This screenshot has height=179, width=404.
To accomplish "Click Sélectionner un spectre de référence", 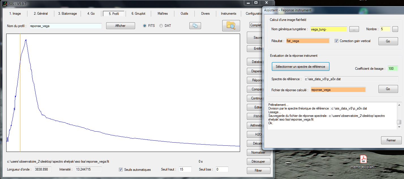I will coord(300,67).
